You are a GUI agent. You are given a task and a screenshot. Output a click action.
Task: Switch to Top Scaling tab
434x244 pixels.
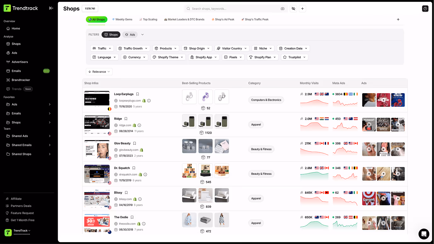(148, 20)
